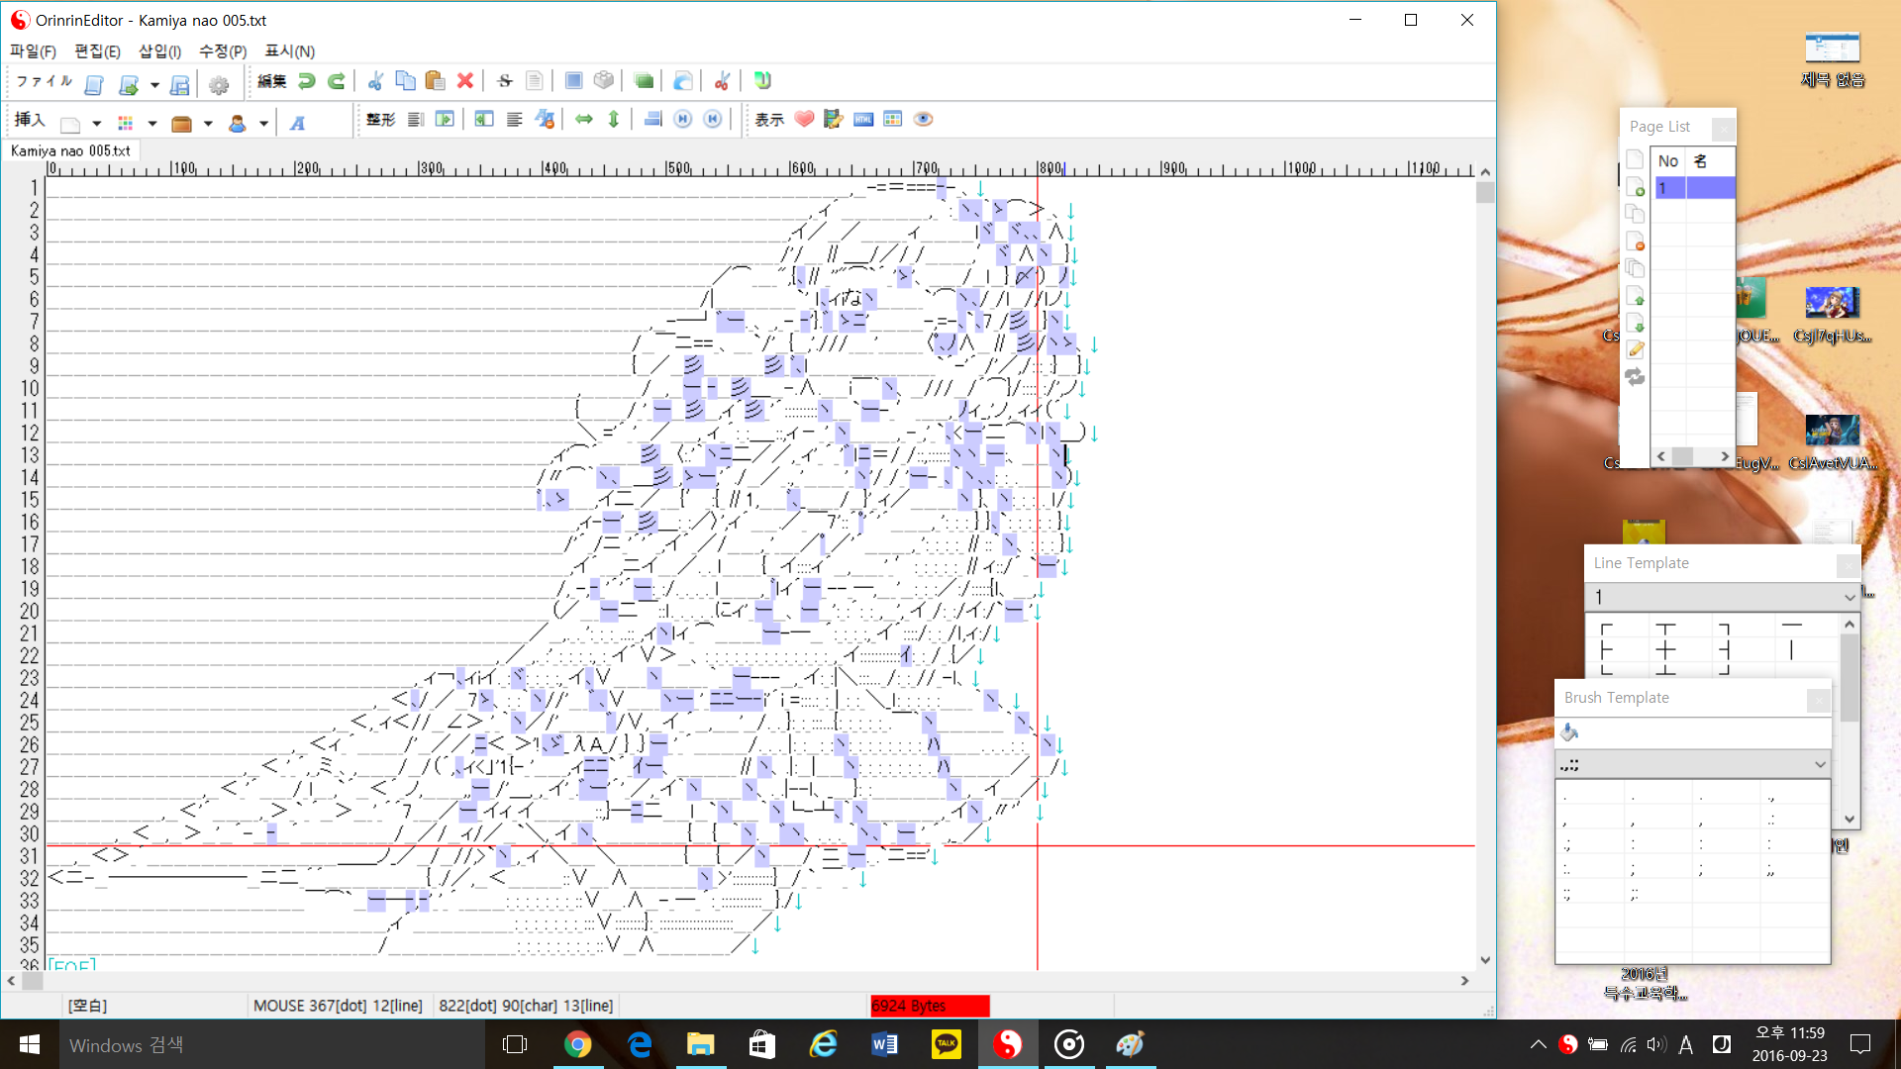Open the Brush Template pattern dropdown
Screen dimensions: 1901x1069
(x=1819, y=765)
